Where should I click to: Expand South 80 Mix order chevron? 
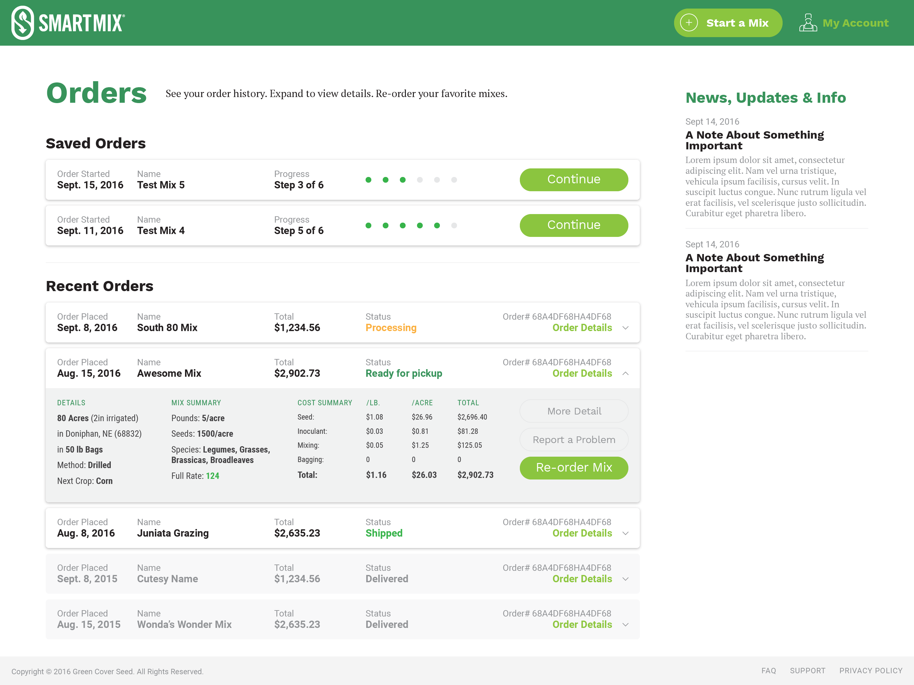(625, 328)
